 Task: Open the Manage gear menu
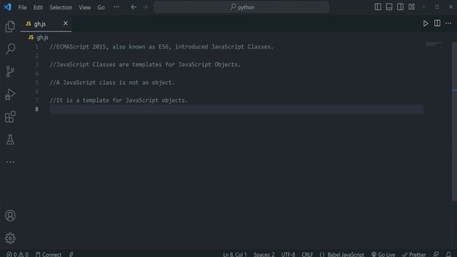click(x=10, y=238)
